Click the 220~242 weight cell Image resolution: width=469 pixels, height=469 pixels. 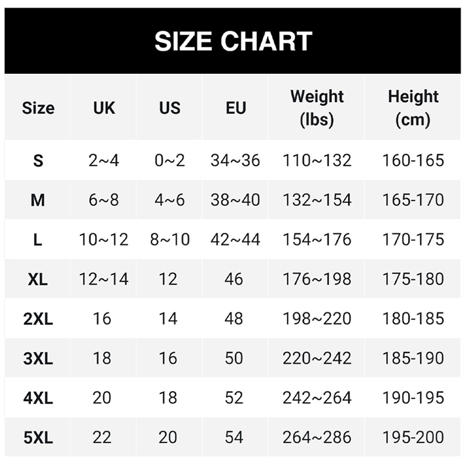click(317, 358)
